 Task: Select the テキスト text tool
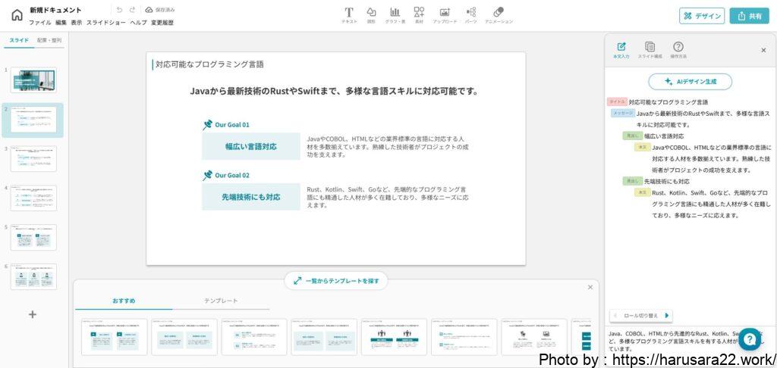tap(349, 15)
